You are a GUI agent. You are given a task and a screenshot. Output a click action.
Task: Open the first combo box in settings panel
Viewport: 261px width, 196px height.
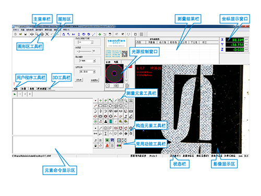86,42
